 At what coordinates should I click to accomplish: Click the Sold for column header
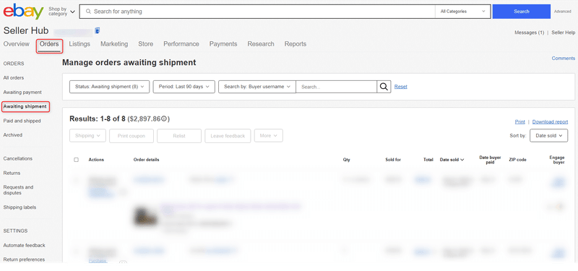(x=393, y=160)
